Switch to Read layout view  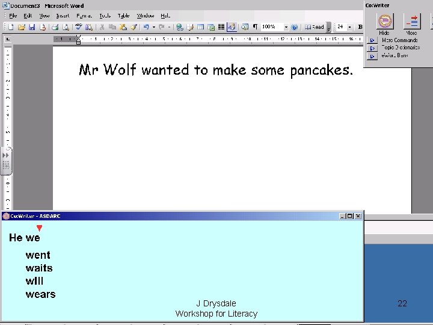(315, 27)
